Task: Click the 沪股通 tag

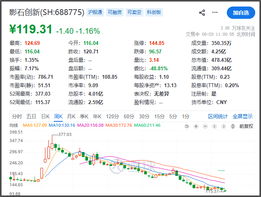Action: pyautogui.click(x=95, y=12)
